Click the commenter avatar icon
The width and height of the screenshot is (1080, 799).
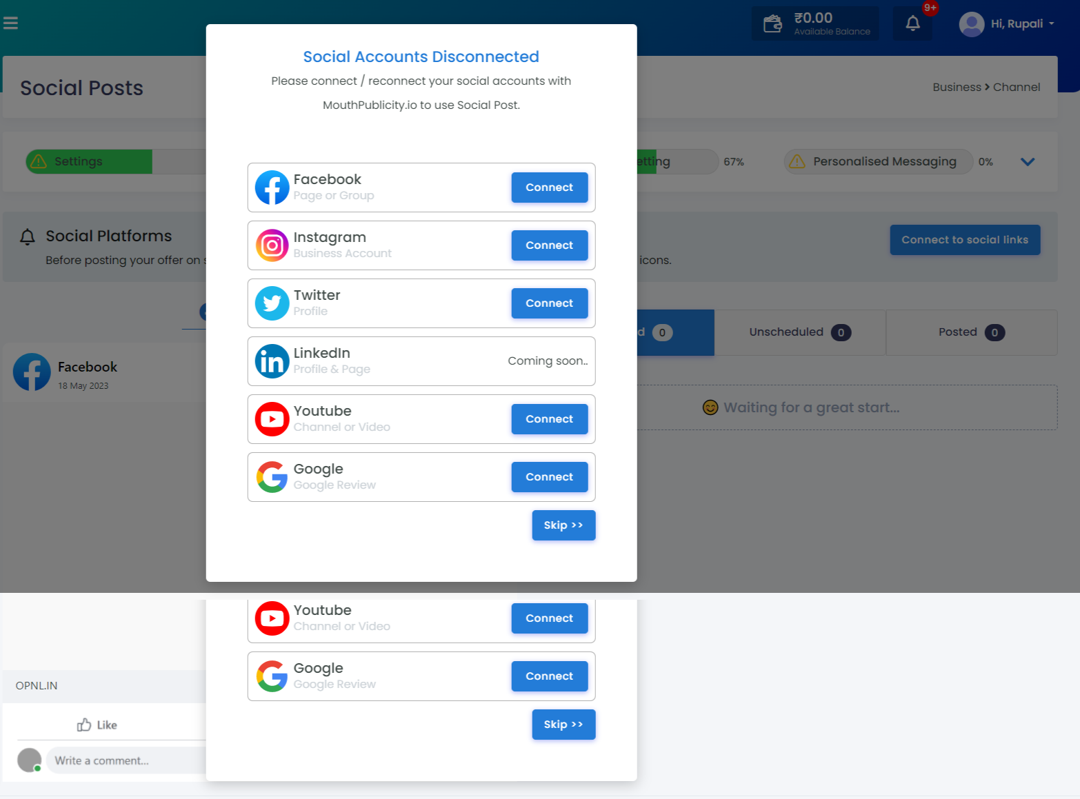pyautogui.click(x=30, y=760)
